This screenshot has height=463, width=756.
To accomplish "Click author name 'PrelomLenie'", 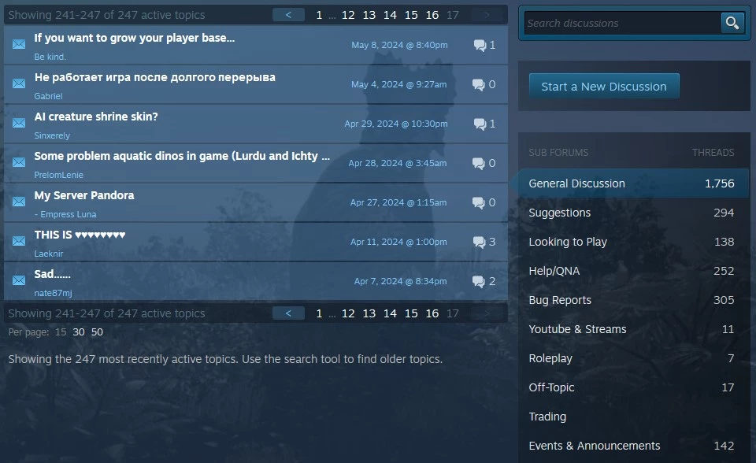I will (x=58, y=175).
